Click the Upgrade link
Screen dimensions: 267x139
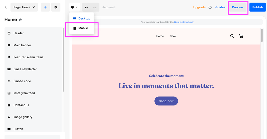pyautogui.click(x=199, y=7)
